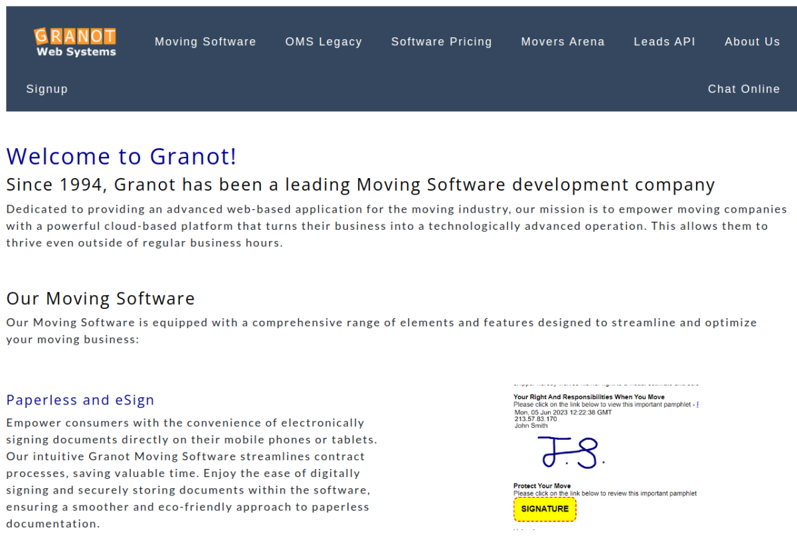797x560 pixels.
Task: Click the Paperless and eSign heading
Action: tap(80, 400)
